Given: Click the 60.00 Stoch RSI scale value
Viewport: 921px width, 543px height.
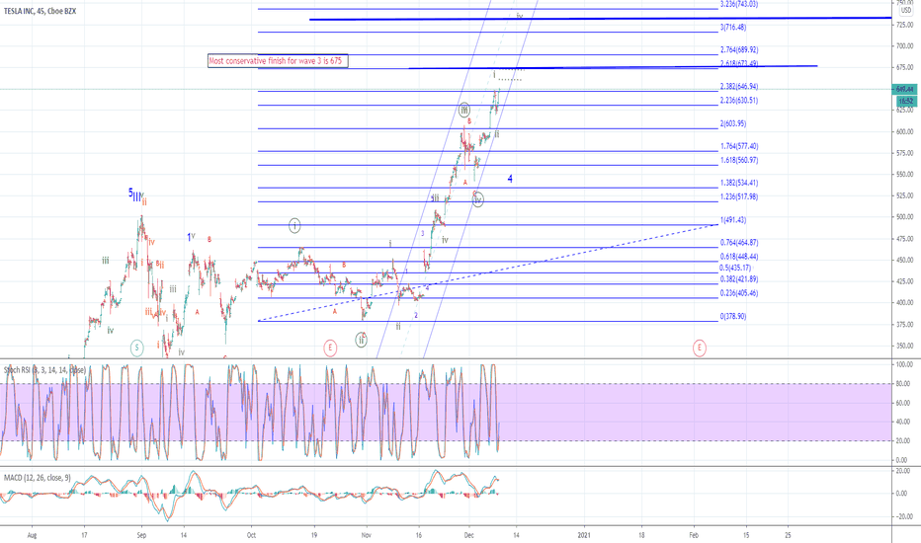Looking at the screenshot, I should [x=903, y=403].
